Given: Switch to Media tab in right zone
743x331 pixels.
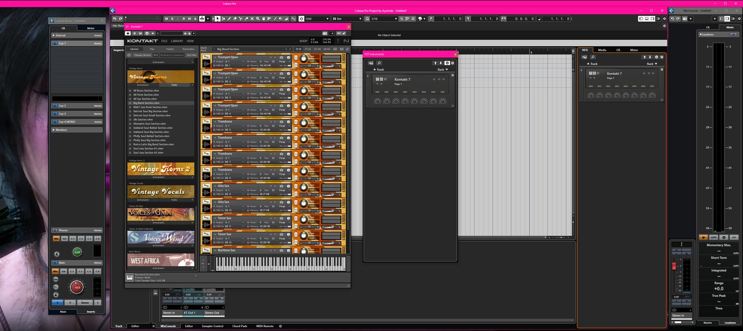Looking at the screenshot, I should (x=602, y=50).
